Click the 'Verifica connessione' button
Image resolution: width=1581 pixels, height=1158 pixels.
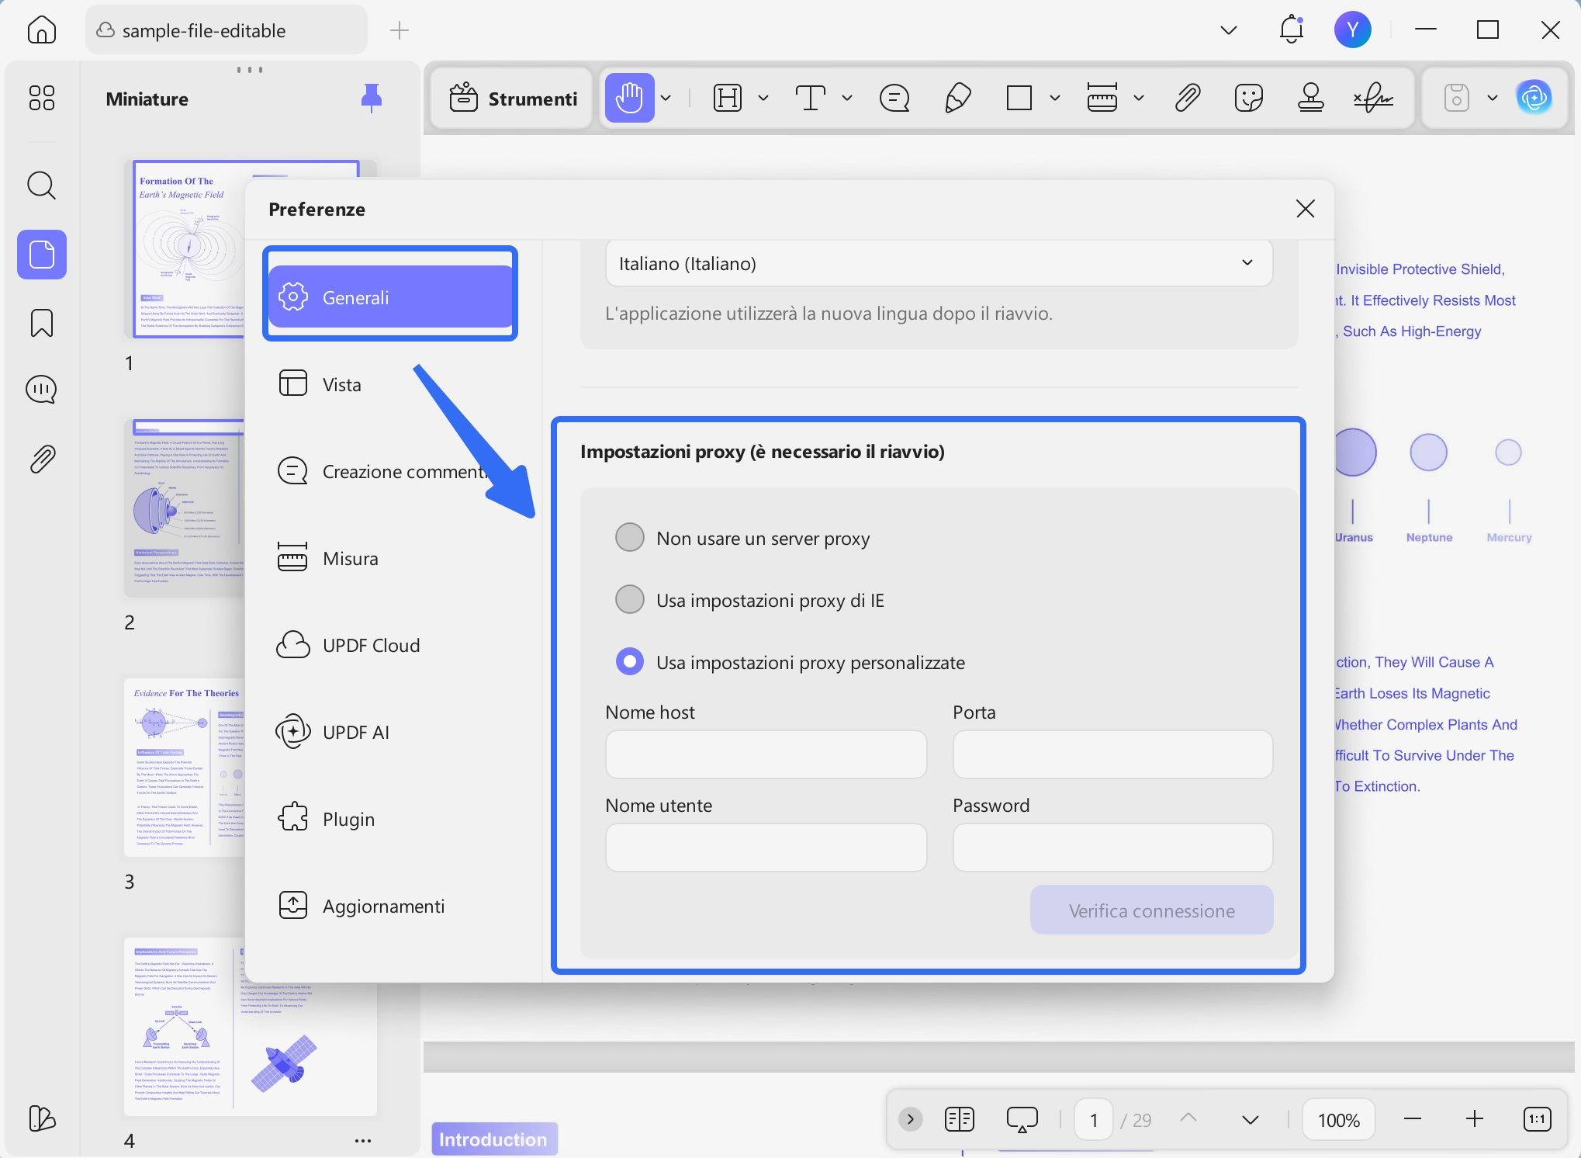(x=1151, y=910)
